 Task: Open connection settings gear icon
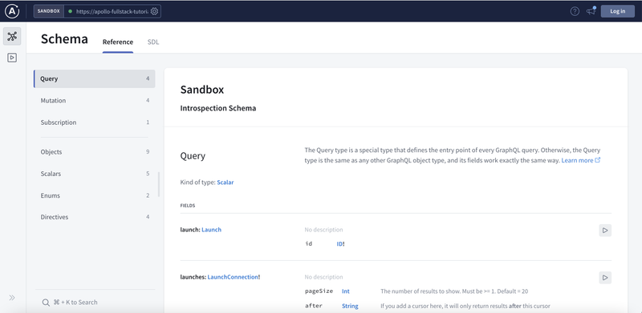[x=154, y=11]
